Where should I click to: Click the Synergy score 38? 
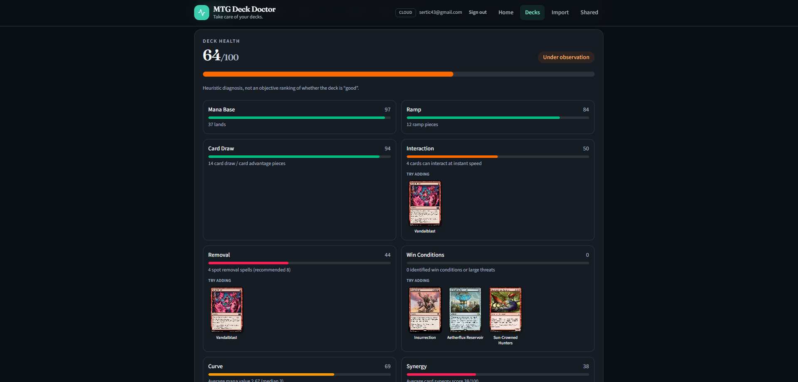point(586,366)
